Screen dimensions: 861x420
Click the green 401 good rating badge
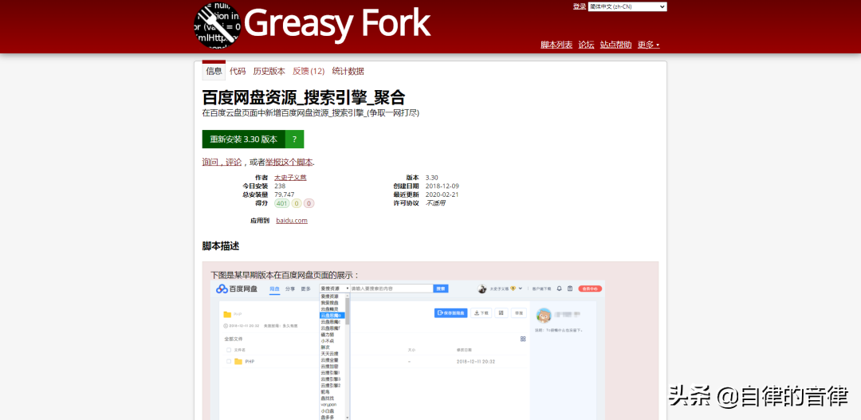(x=282, y=203)
